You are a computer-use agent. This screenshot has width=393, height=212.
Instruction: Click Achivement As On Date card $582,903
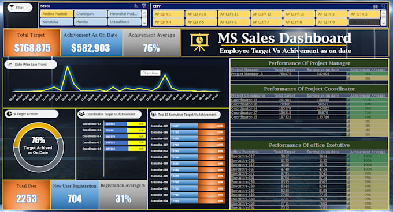click(91, 43)
